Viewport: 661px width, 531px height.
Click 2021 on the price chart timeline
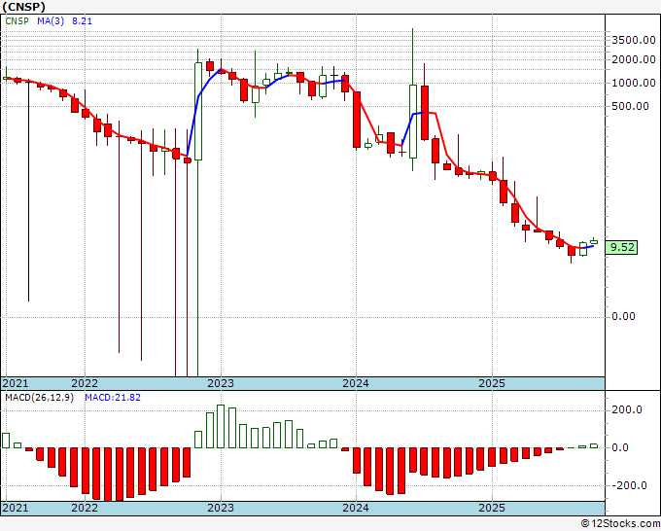pyautogui.click(x=16, y=383)
